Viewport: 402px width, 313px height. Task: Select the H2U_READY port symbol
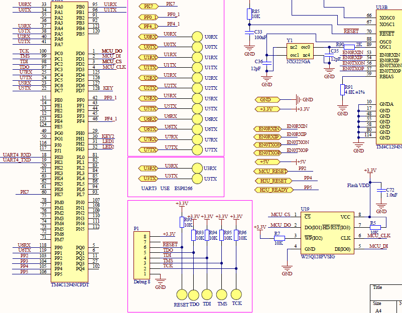pyautogui.click(x=274, y=190)
